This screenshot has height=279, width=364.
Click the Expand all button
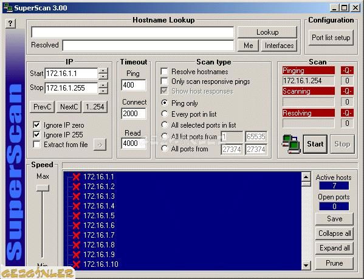[334, 248]
